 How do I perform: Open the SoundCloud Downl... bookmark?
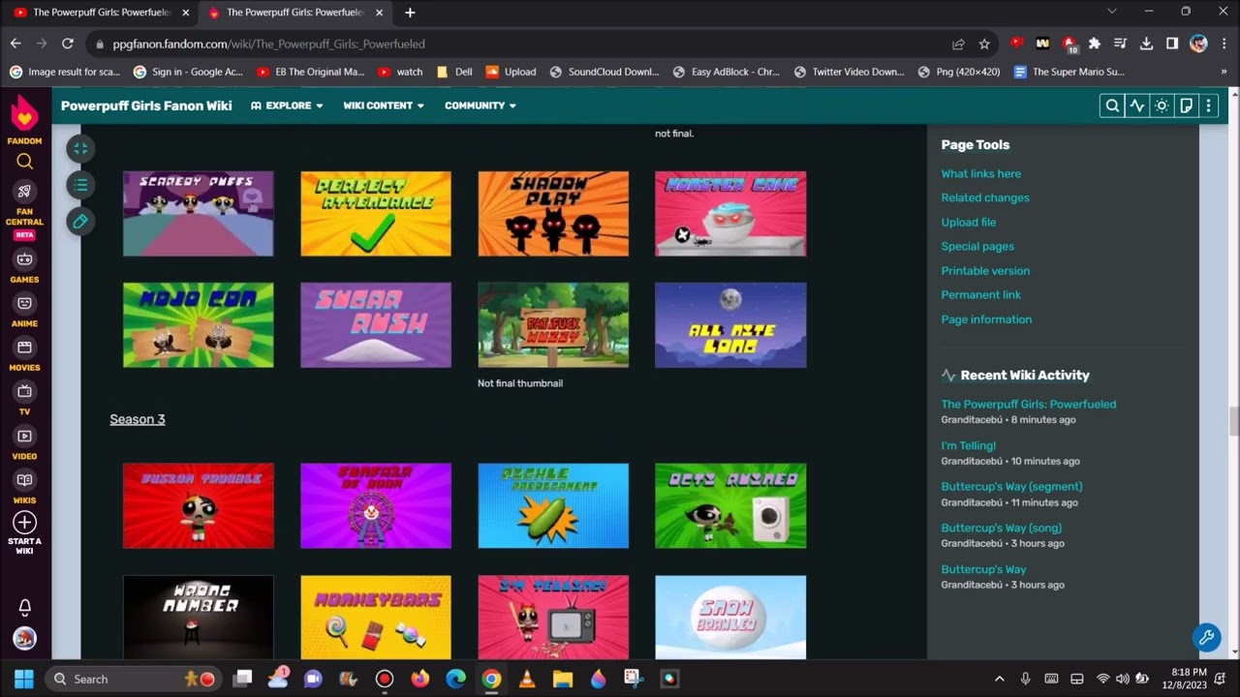point(604,72)
